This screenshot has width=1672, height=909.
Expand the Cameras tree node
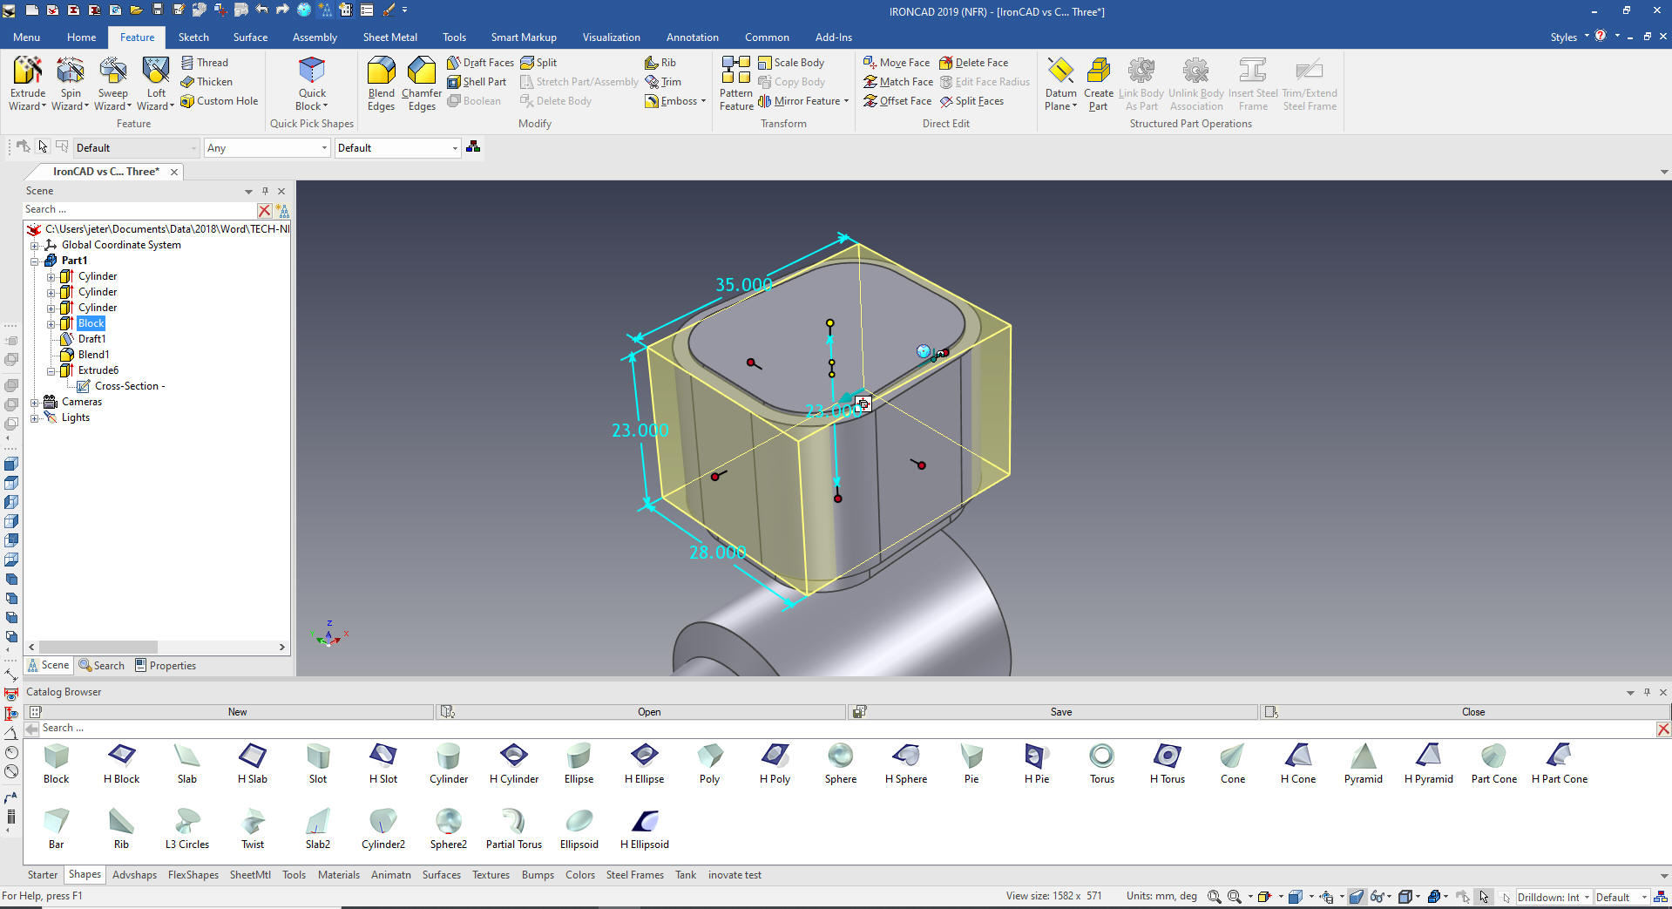click(x=35, y=402)
